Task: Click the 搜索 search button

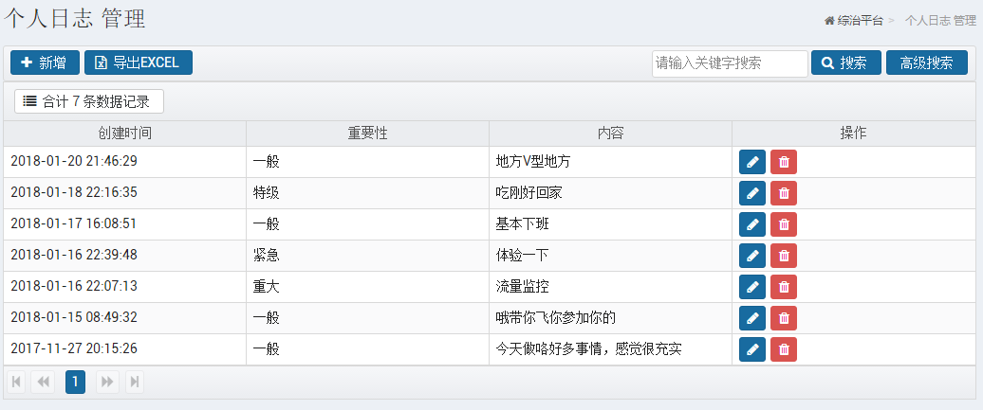Action: tap(846, 62)
